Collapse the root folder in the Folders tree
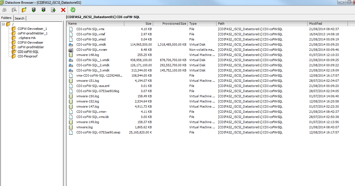The height and width of the screenshot is (186, 355). (x=3, y=24)
